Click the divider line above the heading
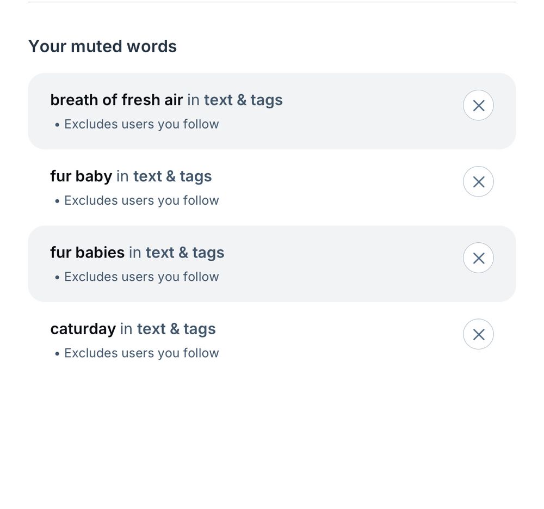The height and width of the screenshot is (509, 544). point(272,2)
